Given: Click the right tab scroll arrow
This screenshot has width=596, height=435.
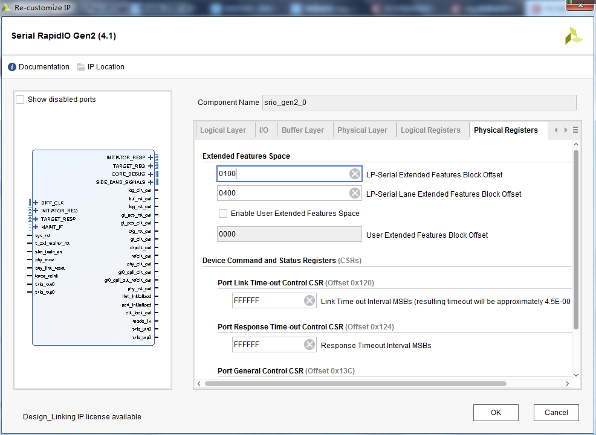Looking at the screenshot, I should (565, 130).
